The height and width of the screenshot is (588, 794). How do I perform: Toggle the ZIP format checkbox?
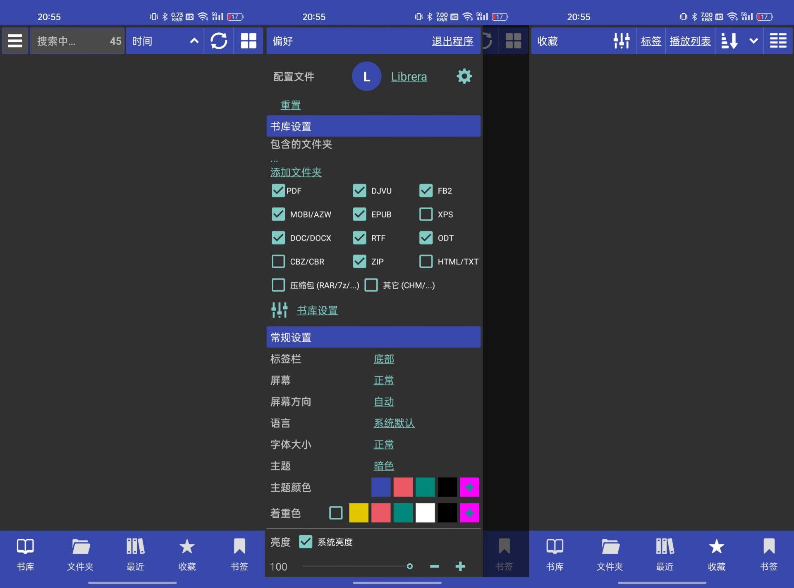pos(359,261)
